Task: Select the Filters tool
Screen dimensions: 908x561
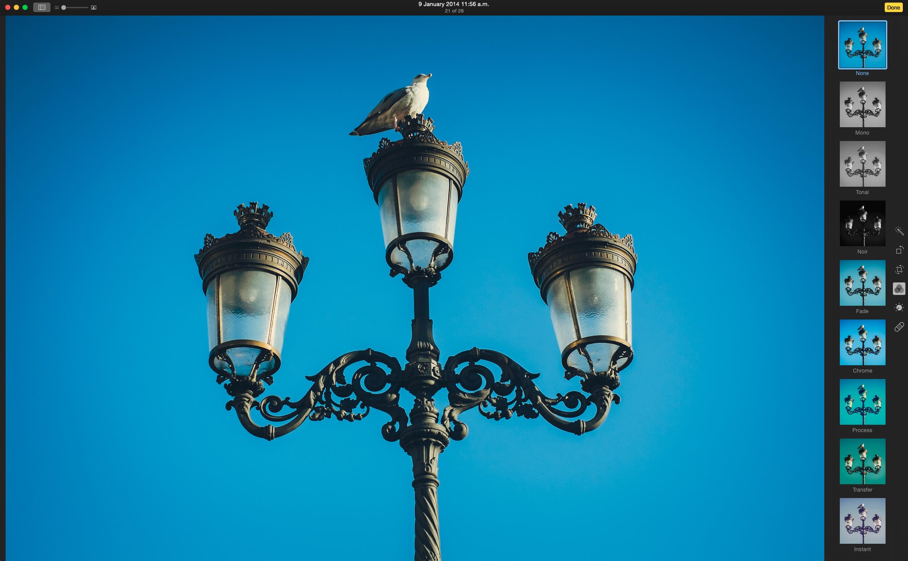Action: (899, 288)
